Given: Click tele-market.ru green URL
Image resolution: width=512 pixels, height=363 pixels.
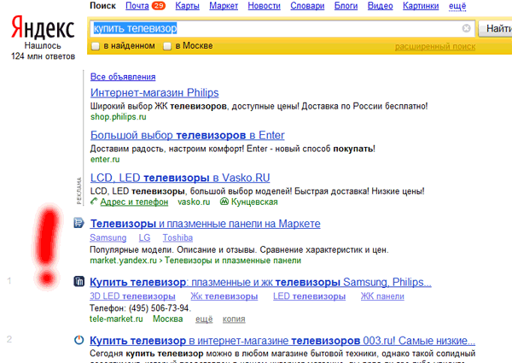Looking at the screenshot, I should (x=116, y=319).
